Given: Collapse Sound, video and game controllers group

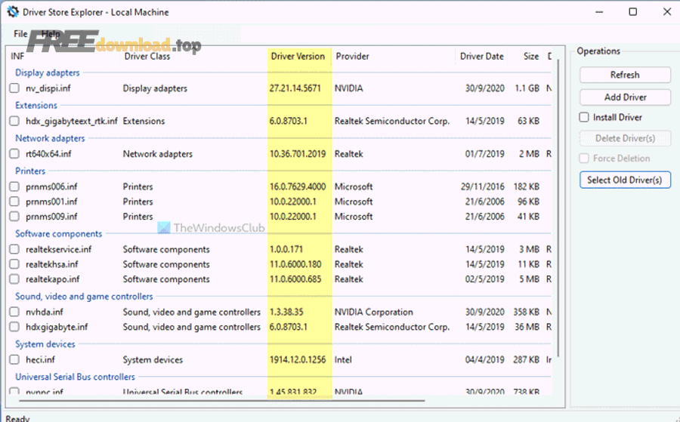Looking at the screenshot, I should coord(84,297).
